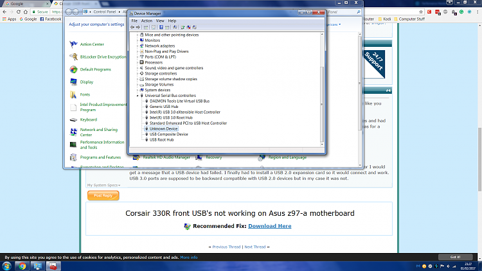Click the Forward arrow in Device Manager toolbar
482x271 pixels.
pyautogui.click(x=138, y=28)
